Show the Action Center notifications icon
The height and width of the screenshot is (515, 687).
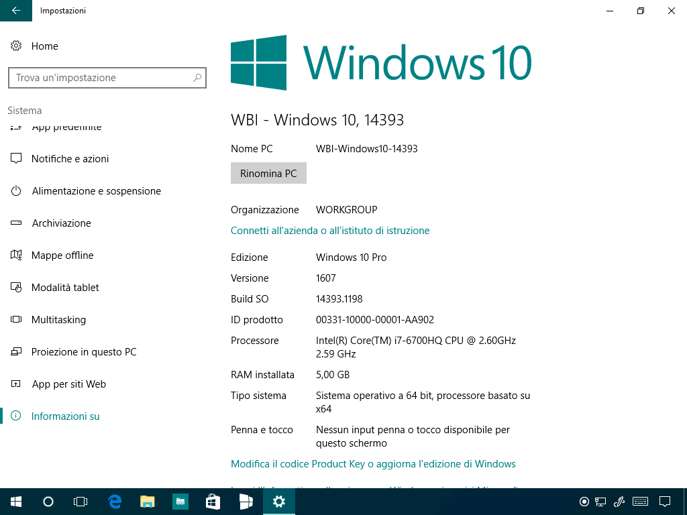point(665,502)
